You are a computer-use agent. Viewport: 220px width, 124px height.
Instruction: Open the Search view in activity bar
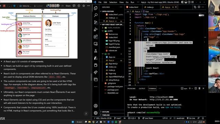click(96, 15)
